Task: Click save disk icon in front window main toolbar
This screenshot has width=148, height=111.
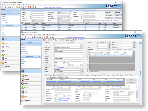Action: point(33,37)
